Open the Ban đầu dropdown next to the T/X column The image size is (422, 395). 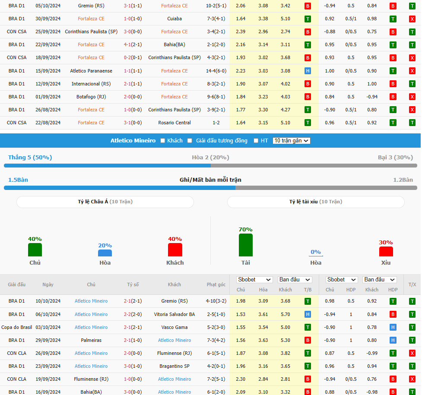380,280
